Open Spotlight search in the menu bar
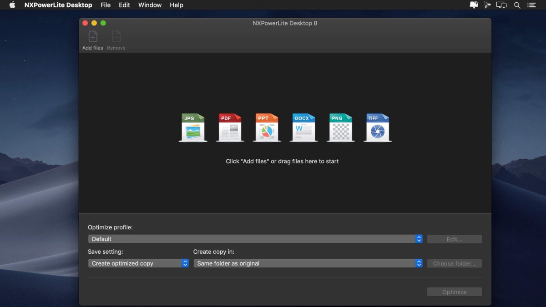 [x=517, y=5]
